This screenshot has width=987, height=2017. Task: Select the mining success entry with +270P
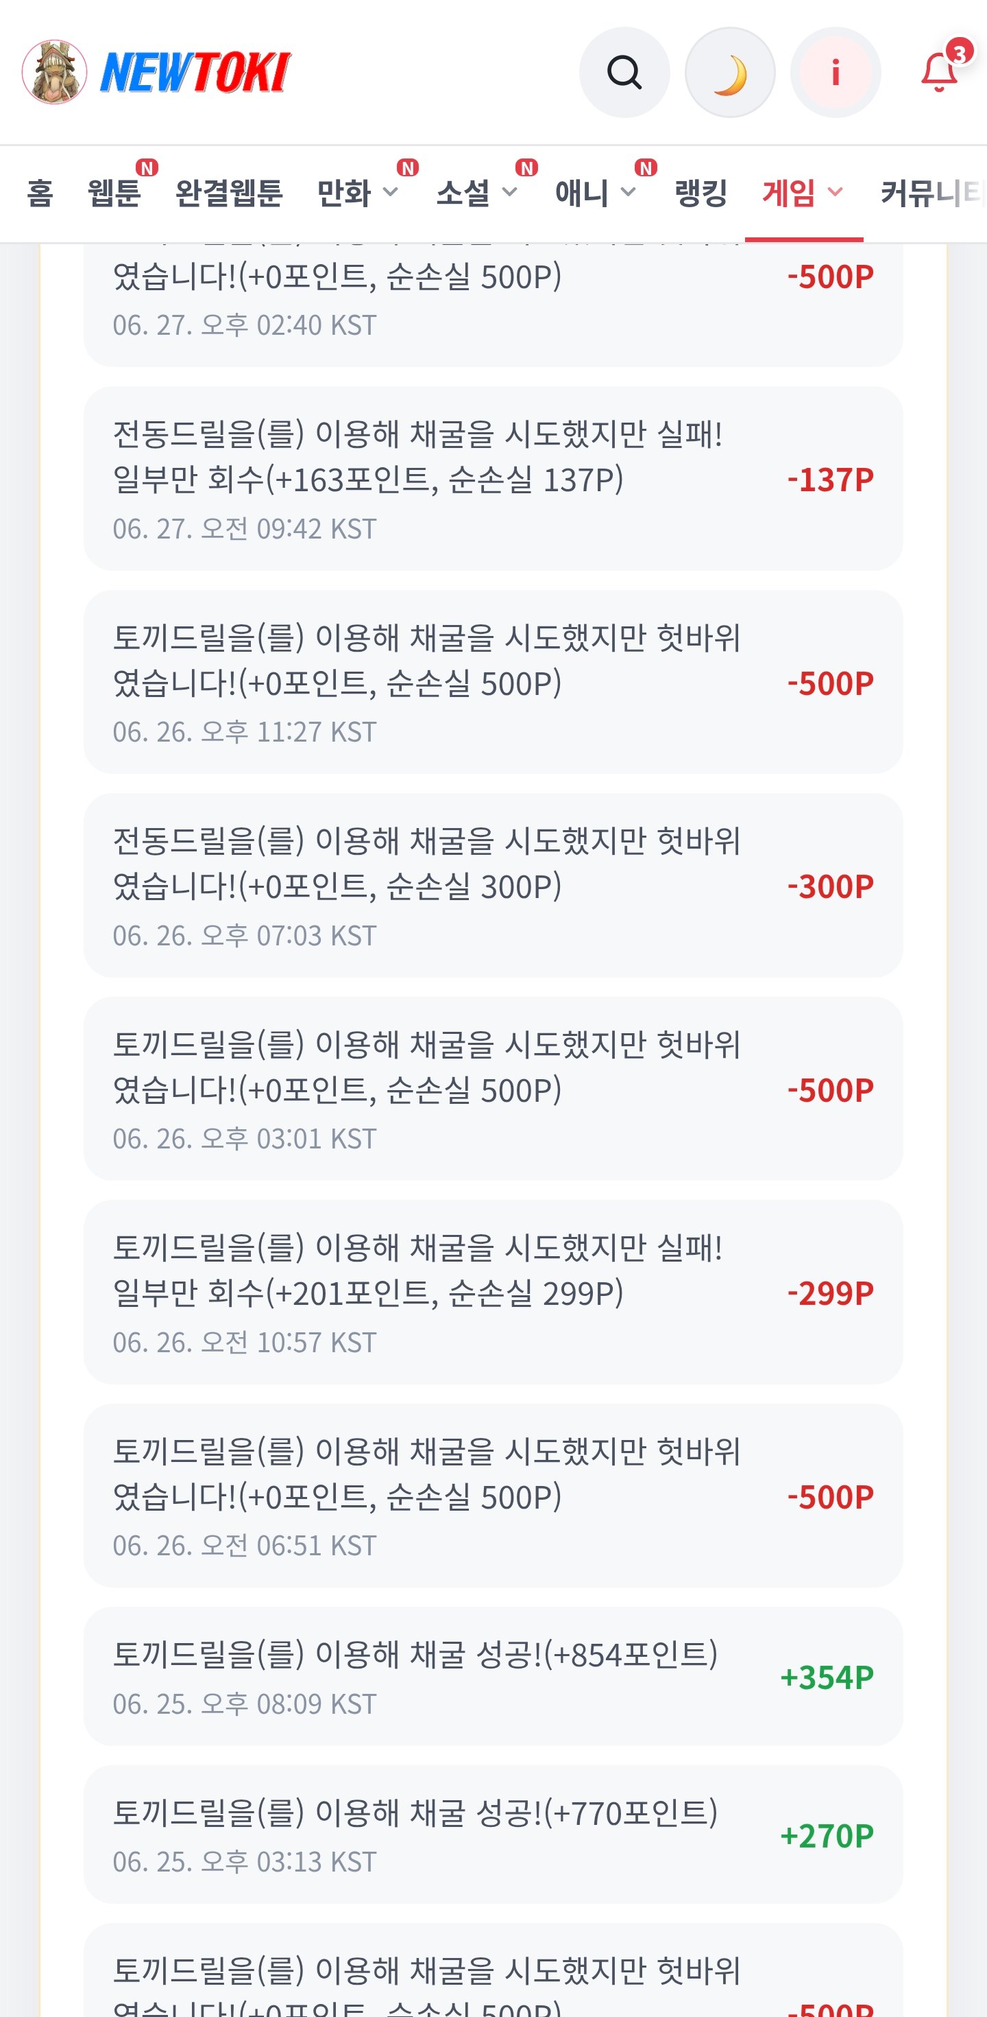point(493,1835)
